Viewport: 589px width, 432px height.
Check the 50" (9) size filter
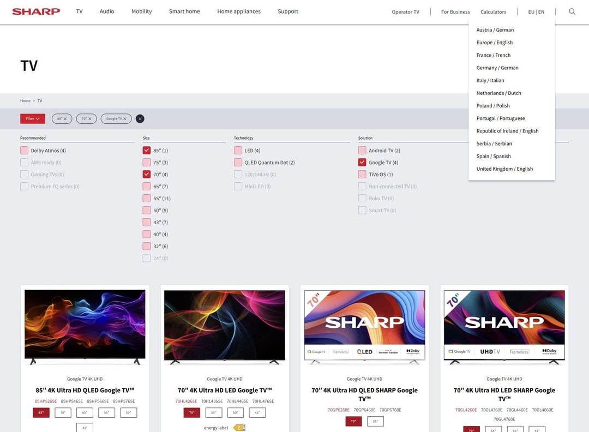click(x=147, y=211)
